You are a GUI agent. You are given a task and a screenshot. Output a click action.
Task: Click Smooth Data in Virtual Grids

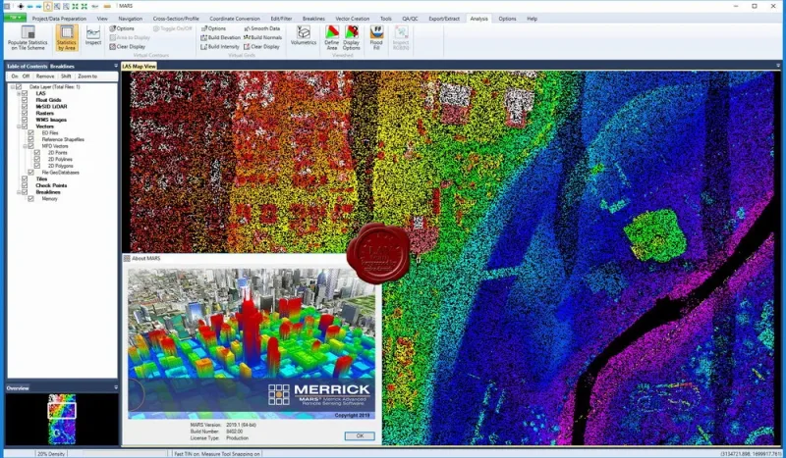pos(262,28)
